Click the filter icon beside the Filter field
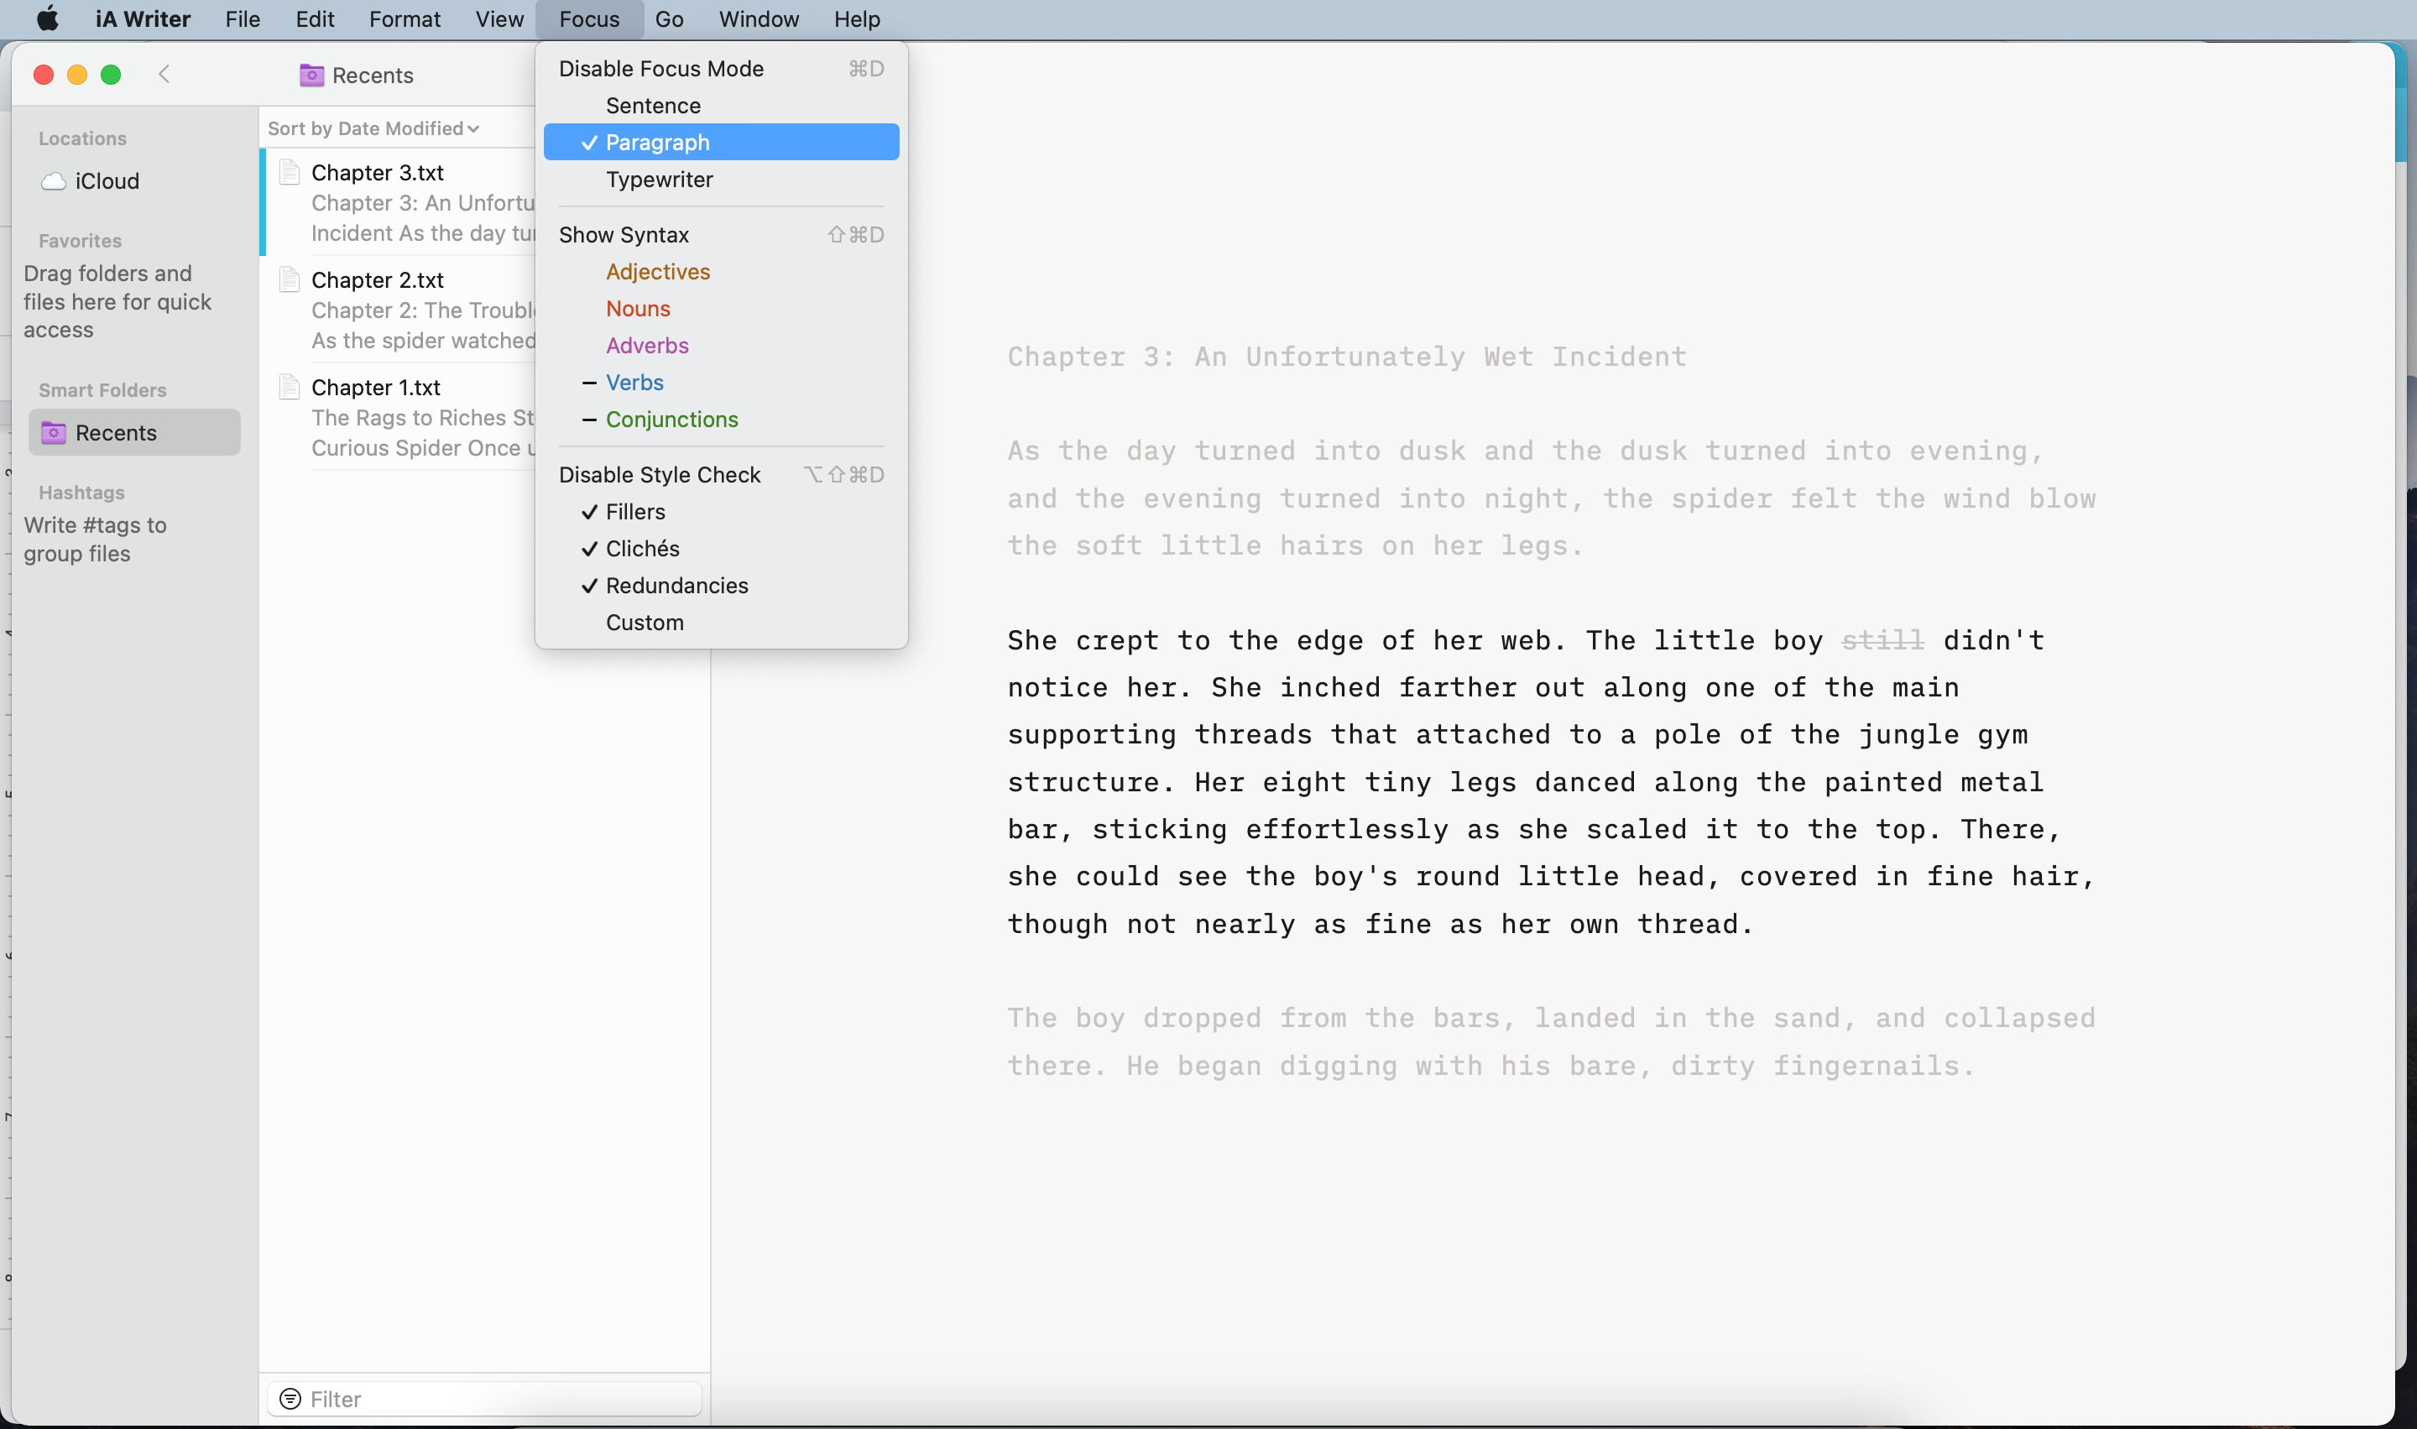2417x1429 pixels. 290,1398
